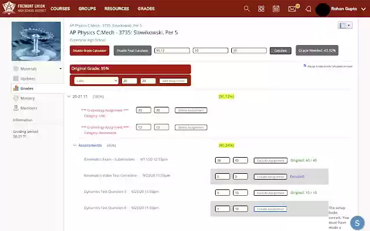Screen dimensions: 370x231
Task: Exclude Dynamics Test Question 3 assignment
Action: click(271, 193)
